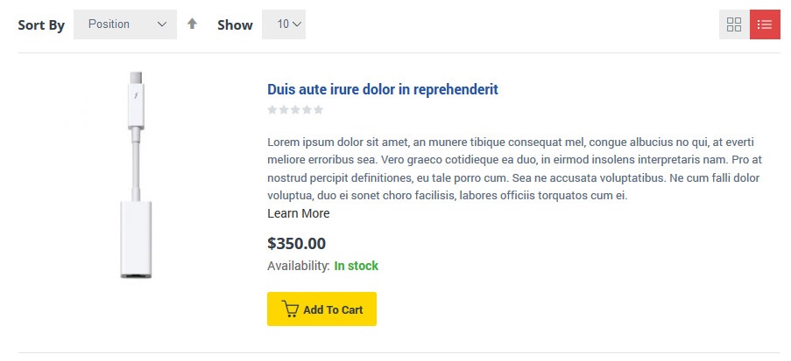
Task: Click the shopping cart icon
Action: (291, 309)
